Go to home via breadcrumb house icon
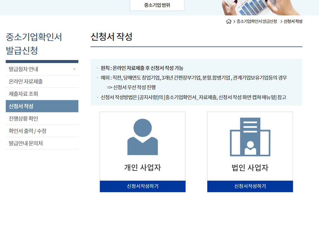 pyautogui.click(x=229, y=21)
